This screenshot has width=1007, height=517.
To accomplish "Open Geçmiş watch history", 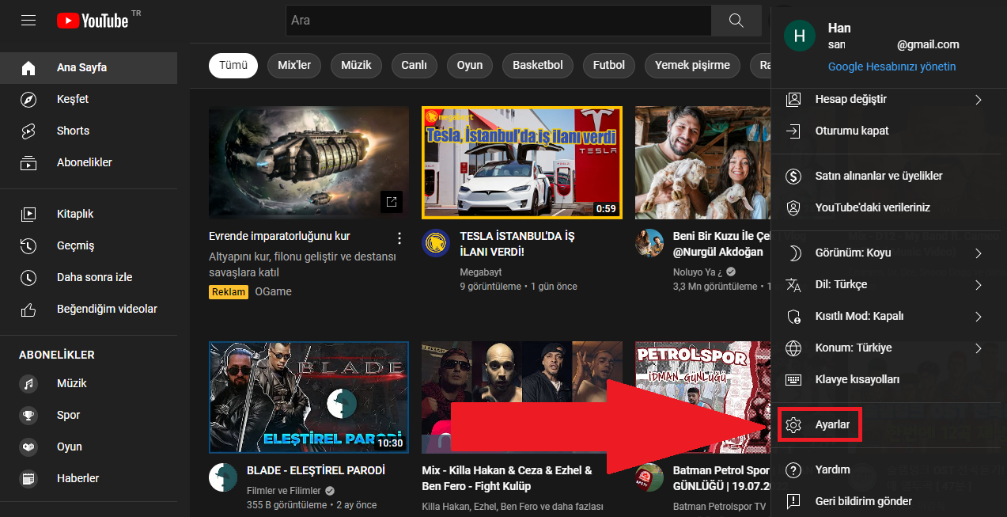I will pos(75,245).
